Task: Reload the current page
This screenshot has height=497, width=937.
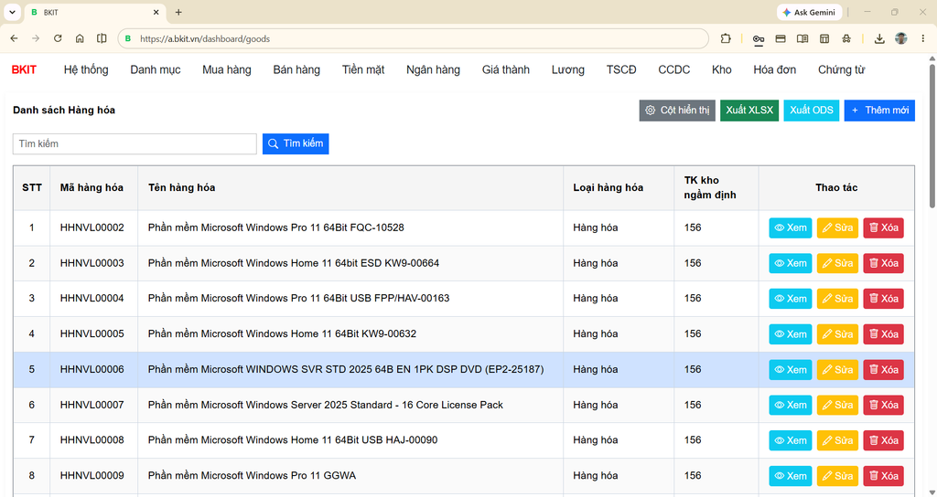Action: pos(58,38)
